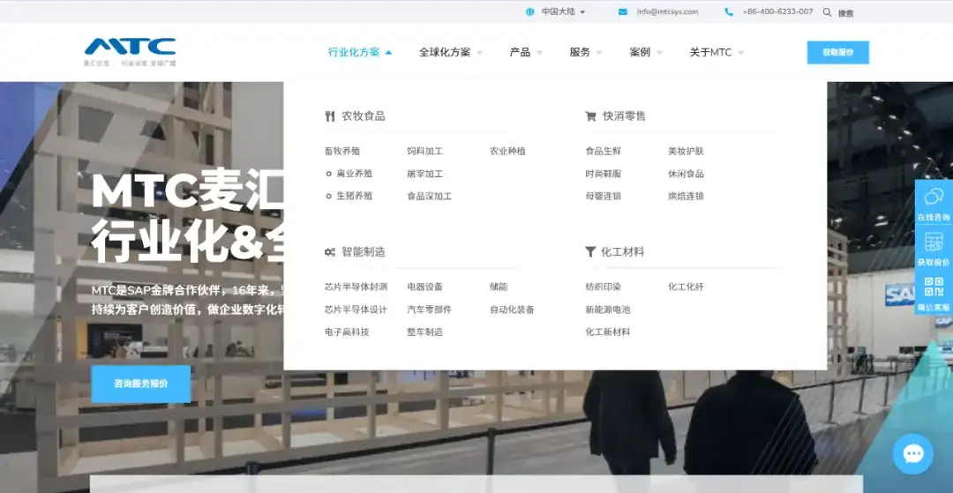This screenshot has height=493, width=953.
Task: Open the 中国大陆 region dropdown
Action: click(556, 12)
